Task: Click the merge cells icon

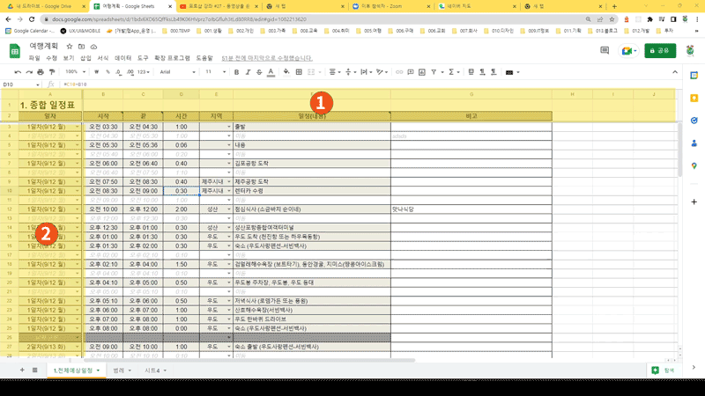Action: 311,72
